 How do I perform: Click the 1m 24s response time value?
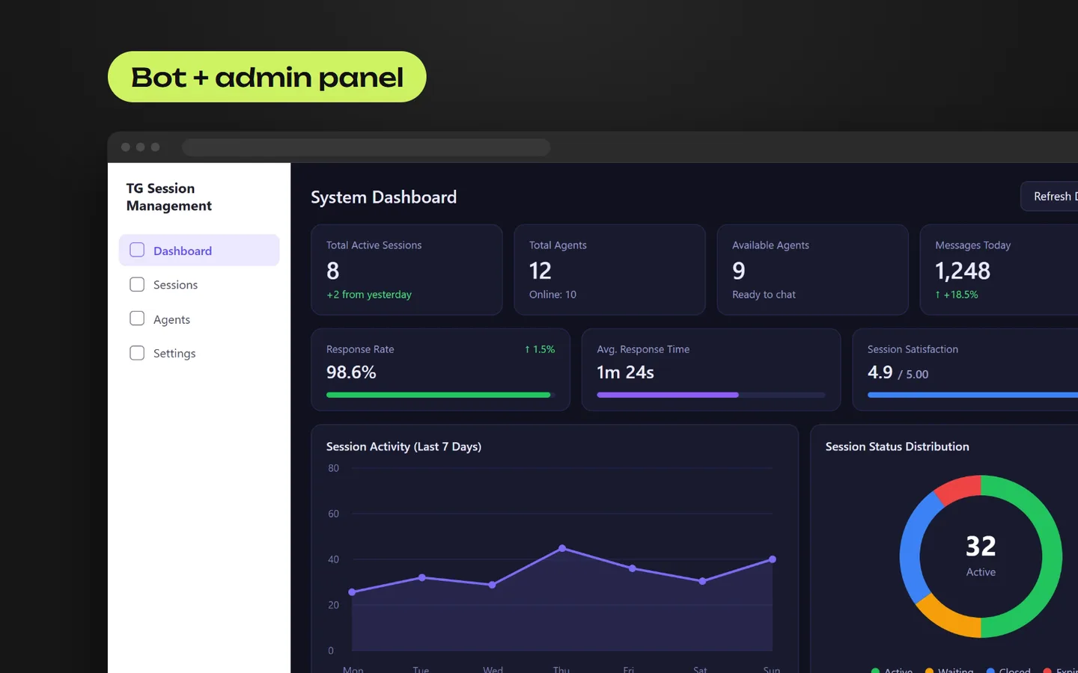625,372
